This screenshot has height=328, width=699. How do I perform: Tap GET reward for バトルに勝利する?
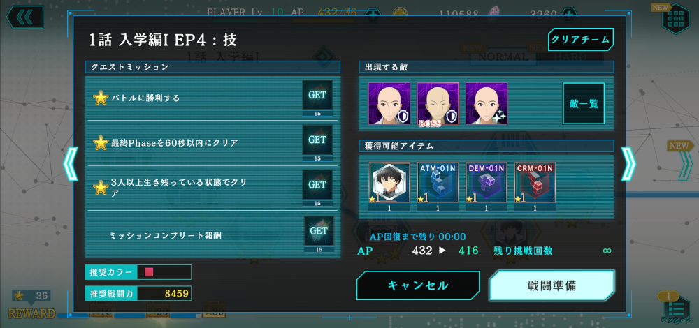[317, 95]
